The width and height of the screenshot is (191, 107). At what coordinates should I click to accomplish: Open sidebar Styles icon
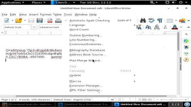point(186,47)
